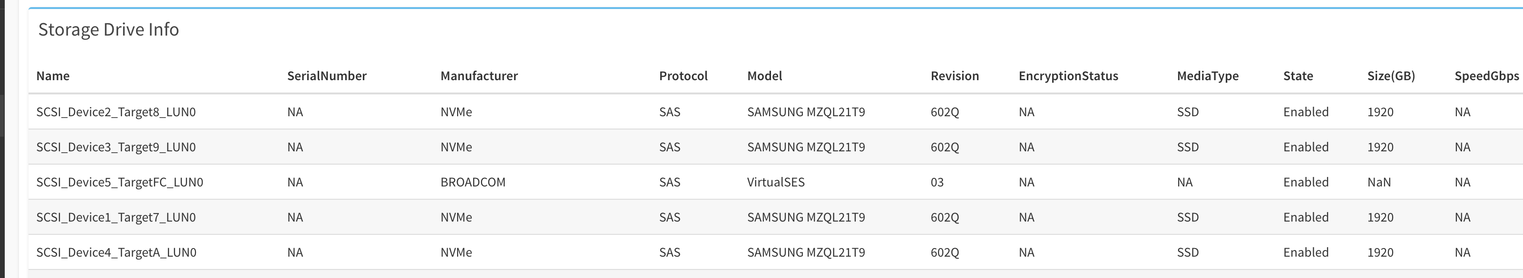
Task: Click the Revision column header
Action: coord(954,76)
